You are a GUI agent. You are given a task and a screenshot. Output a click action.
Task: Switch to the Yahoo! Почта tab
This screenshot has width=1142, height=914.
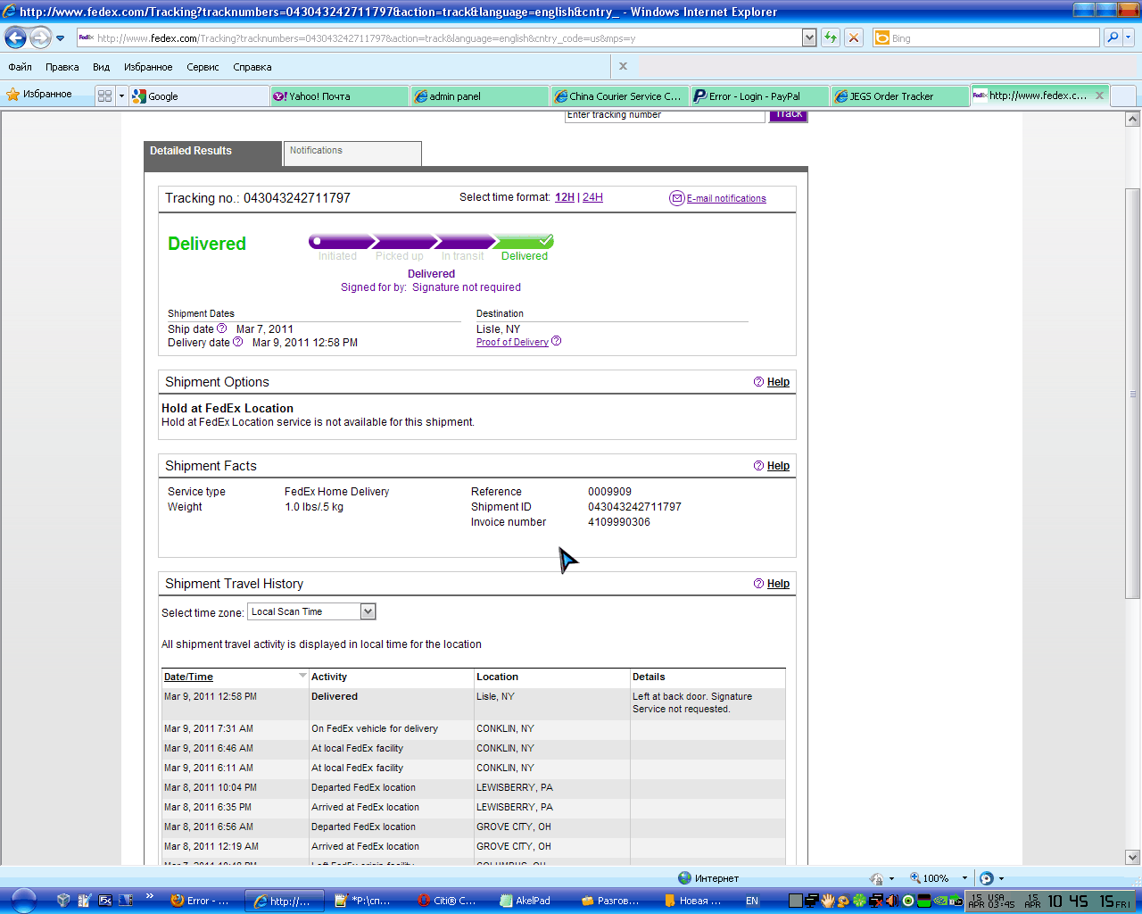click(339, 96)
